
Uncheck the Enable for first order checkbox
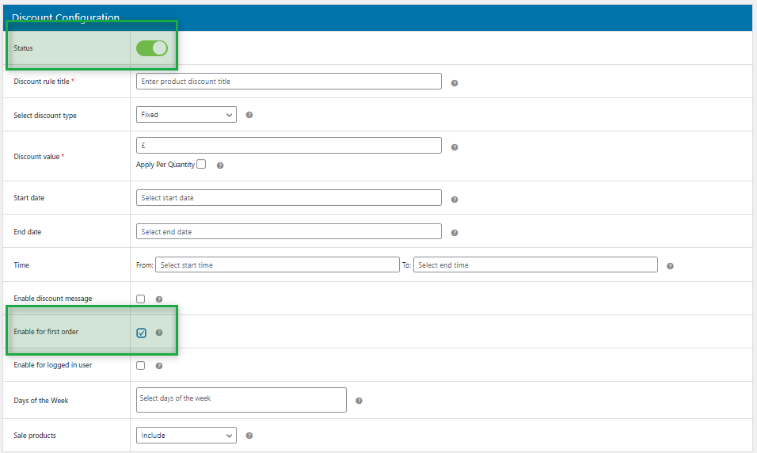click(x=141, y=333)
